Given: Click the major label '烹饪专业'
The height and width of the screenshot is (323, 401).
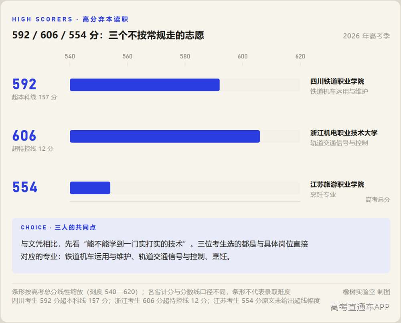Looking at the screenshot, I should point(323,195).
